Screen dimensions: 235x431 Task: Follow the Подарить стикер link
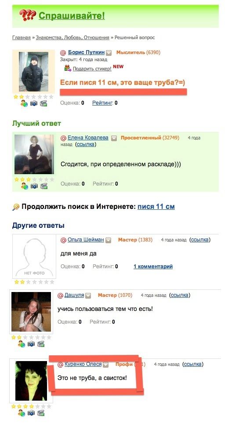click(x=92, y=69)
